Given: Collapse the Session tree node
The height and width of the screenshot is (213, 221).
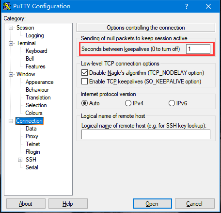Looking at the screenshot, I should [x=11, y=28].
